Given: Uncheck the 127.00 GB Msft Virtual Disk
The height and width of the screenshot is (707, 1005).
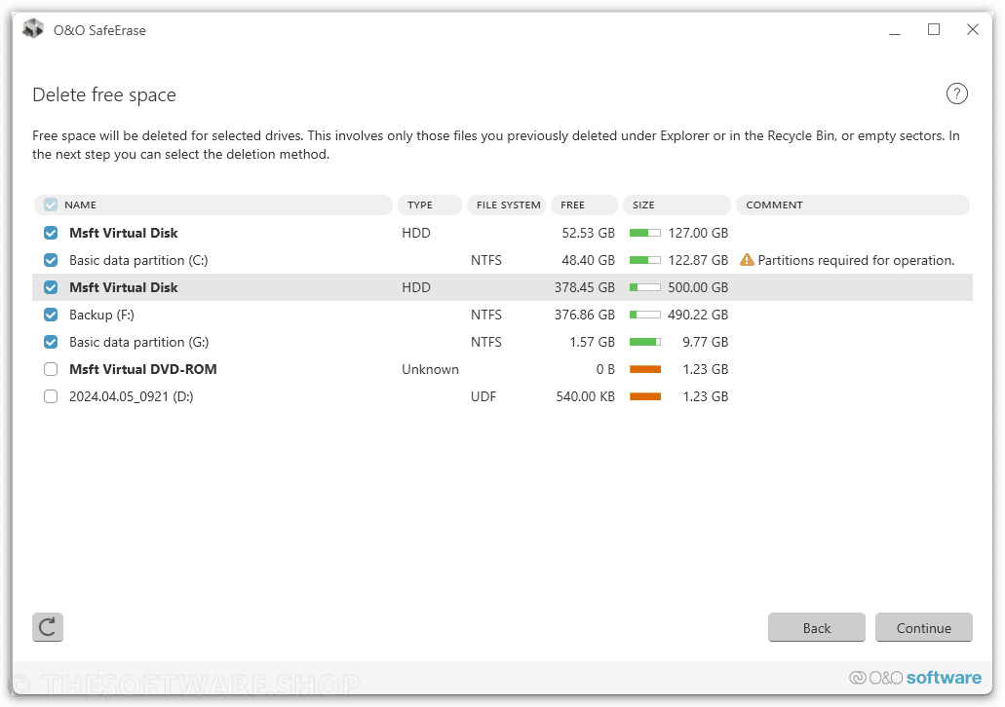Looking at the screenshot, I should point(51,233).
